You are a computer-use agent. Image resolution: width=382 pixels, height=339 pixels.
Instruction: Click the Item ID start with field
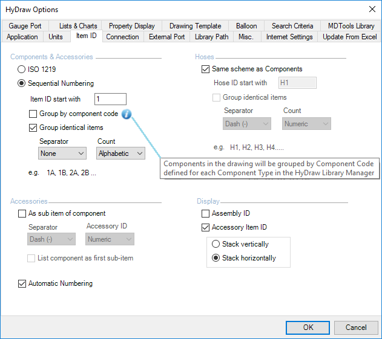tap(110, 99)
